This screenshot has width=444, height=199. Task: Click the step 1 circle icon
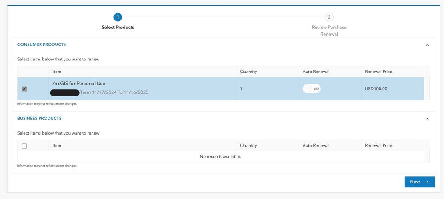click(118, 17)
